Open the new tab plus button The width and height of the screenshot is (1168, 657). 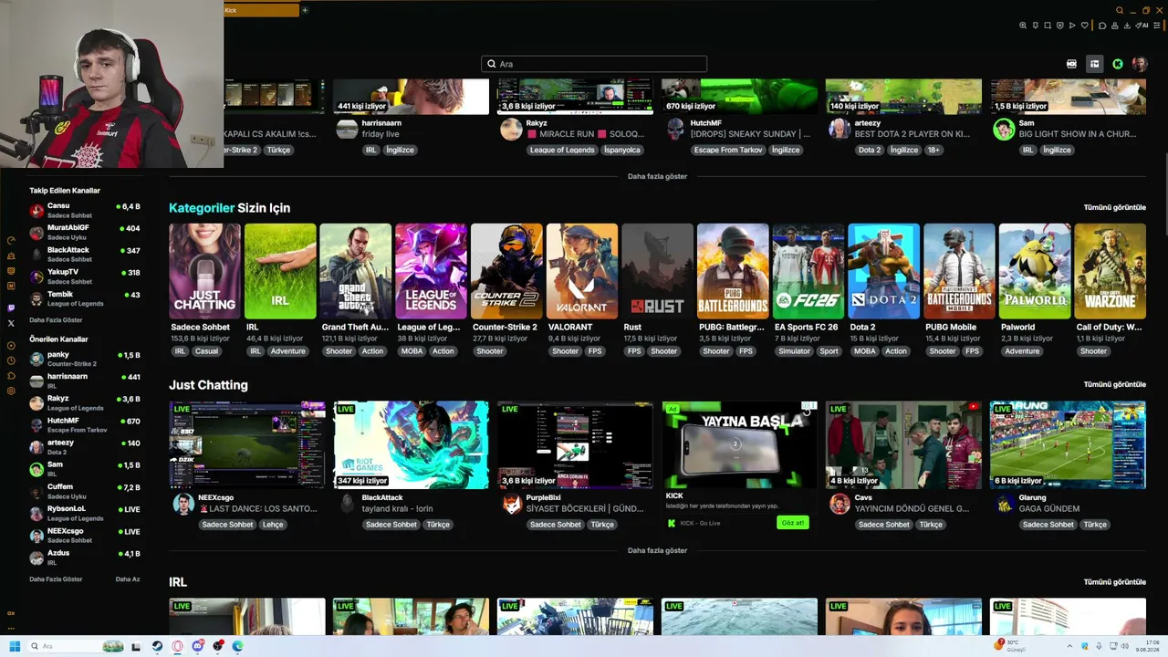305,10
